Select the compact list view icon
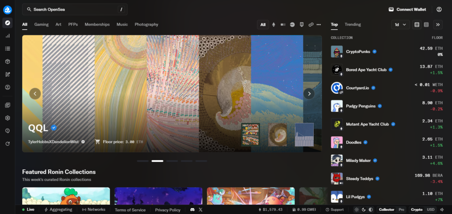This screenshot has width=452, height=214. [426, 25]
